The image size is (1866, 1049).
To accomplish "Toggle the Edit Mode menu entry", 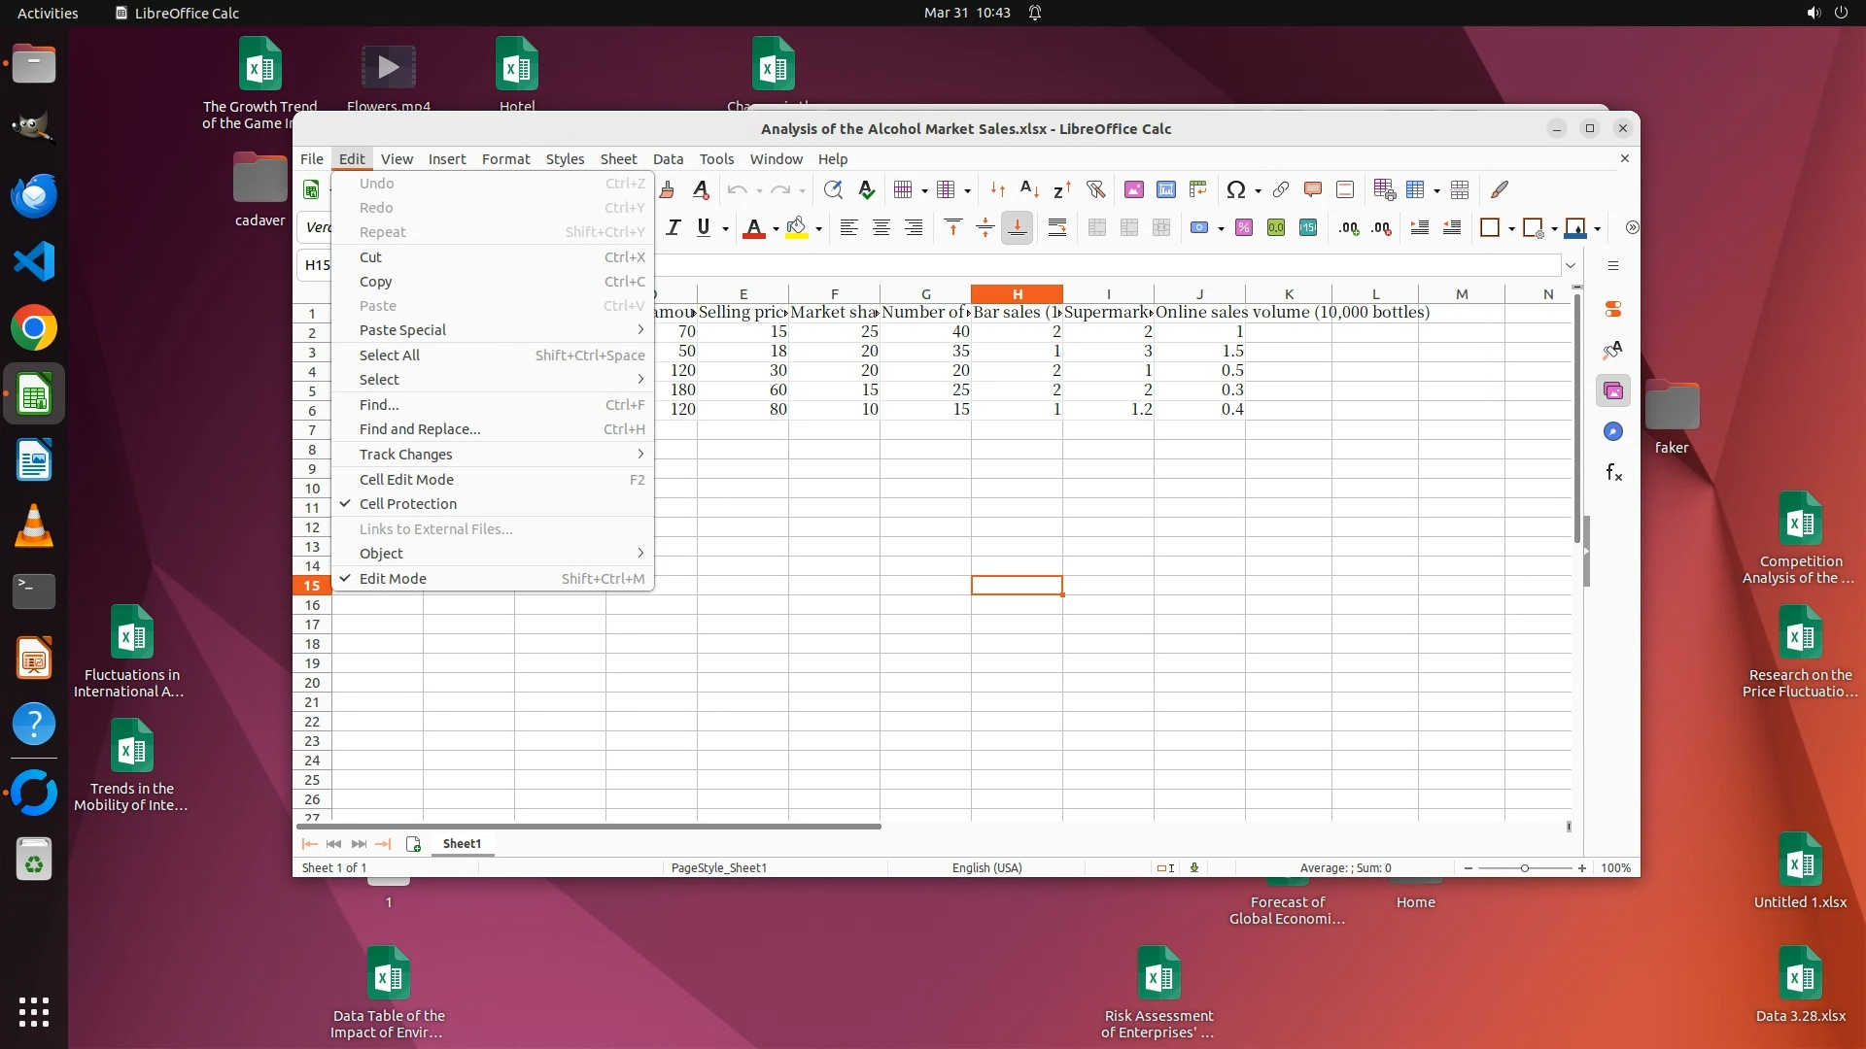I will pos(393,579).
